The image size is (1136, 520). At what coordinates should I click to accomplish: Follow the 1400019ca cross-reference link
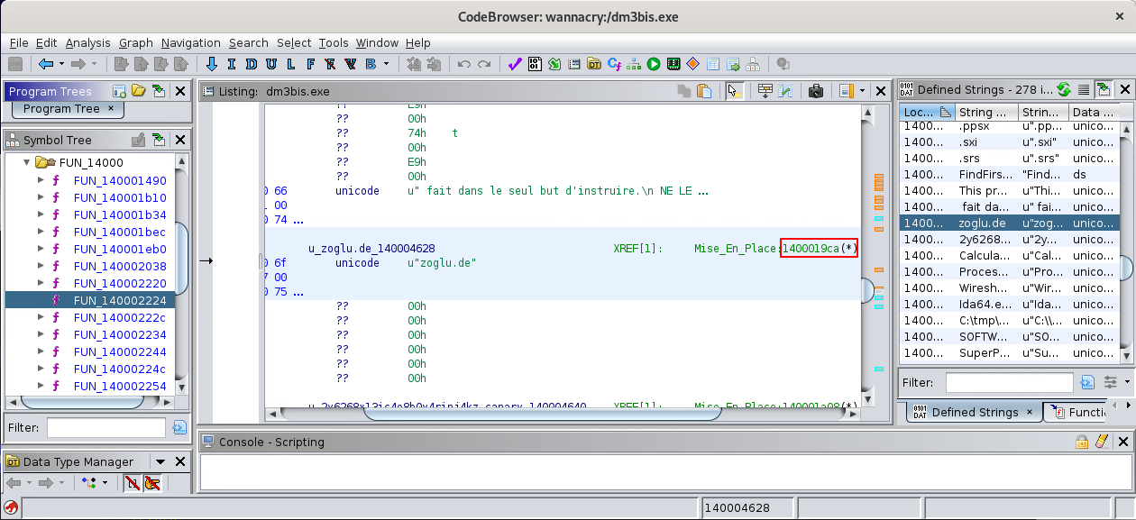tap(811, 249)
